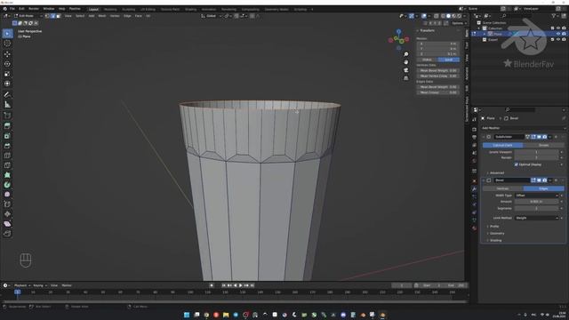Choose the Smooth vertices tool
Image resolution: width=569 pixels, height=320 pixels.
pos(7,195)
